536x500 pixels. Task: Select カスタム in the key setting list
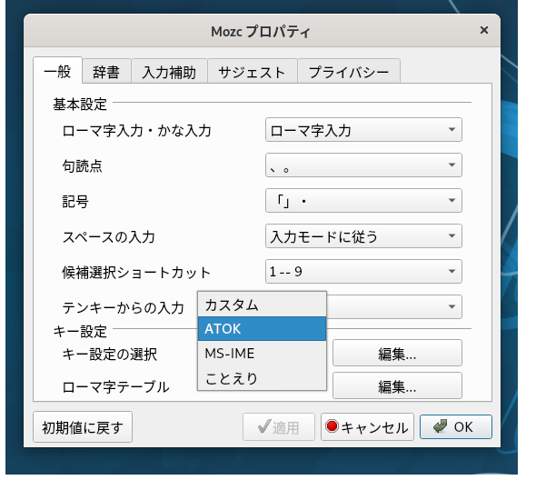(x=263, y=305)
